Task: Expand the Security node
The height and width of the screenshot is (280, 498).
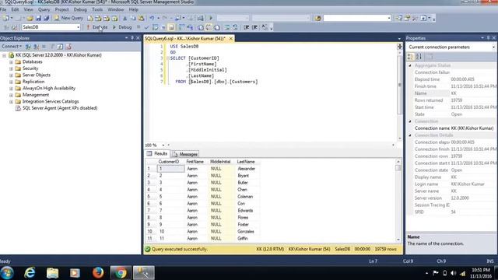Action: 11,68
